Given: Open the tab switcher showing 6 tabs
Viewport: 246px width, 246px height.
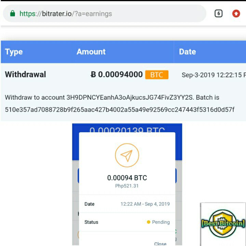Looking at the screenshot, I should (x=218, y=13).
